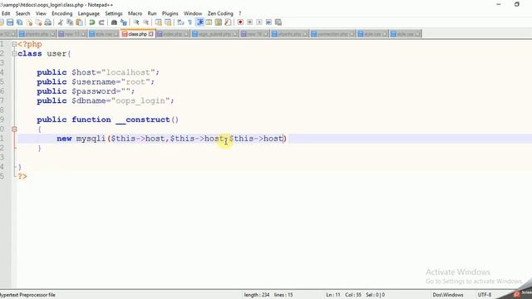Click the $host="localhost" declaration line
This screenshot has width=532, height=299.
point(98,72)
